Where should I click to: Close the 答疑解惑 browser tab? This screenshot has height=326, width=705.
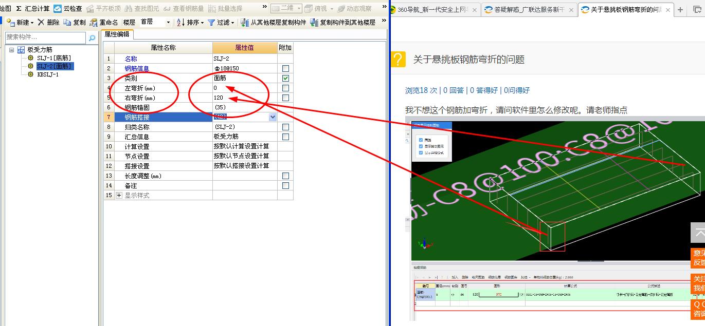coord(571,10)
